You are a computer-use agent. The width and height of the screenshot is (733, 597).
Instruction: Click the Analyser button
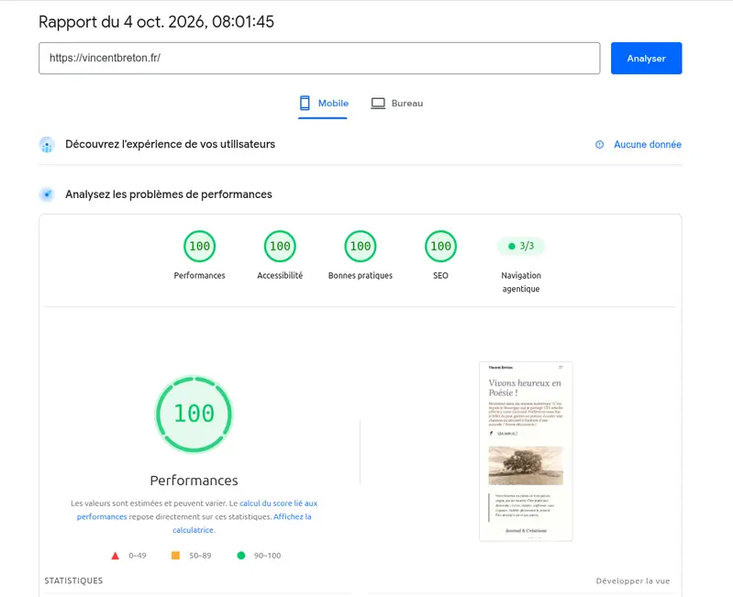[x=646, y=59]
